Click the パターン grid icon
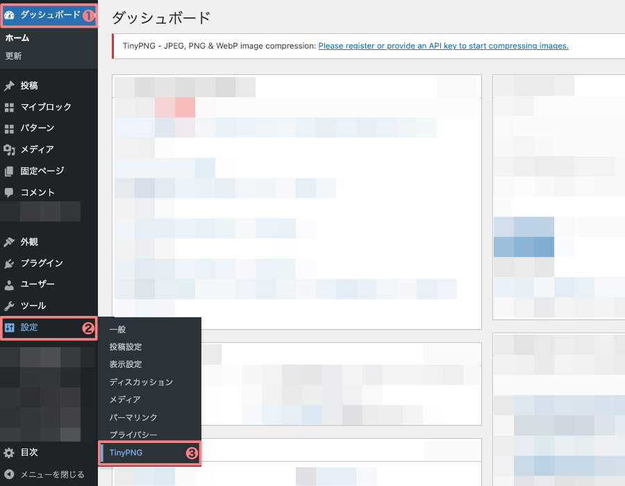The width and height of the screenshot is (625, 486). [10, 128]
